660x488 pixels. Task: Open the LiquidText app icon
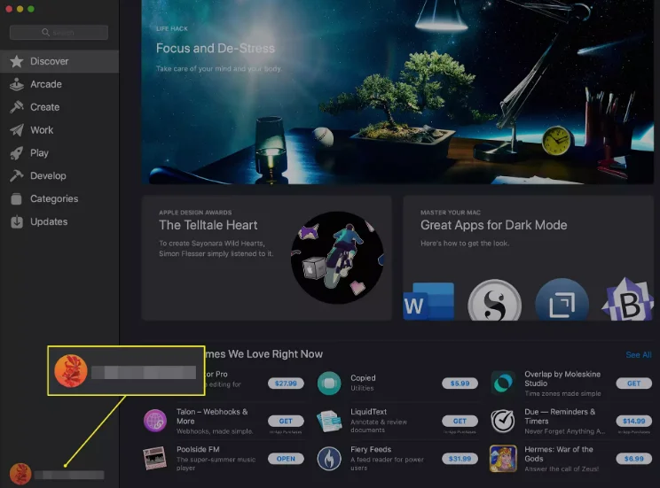(329, 421)
